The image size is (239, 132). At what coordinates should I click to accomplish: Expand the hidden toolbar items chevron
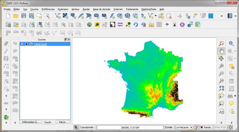pyautogui.click(x=222, y=16)
